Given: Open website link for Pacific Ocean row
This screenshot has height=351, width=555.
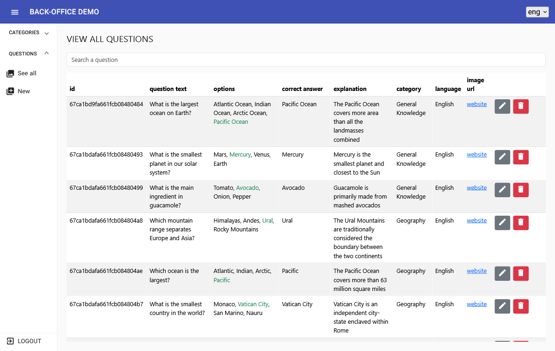Looking at the screenshot, I should point(477,104).
